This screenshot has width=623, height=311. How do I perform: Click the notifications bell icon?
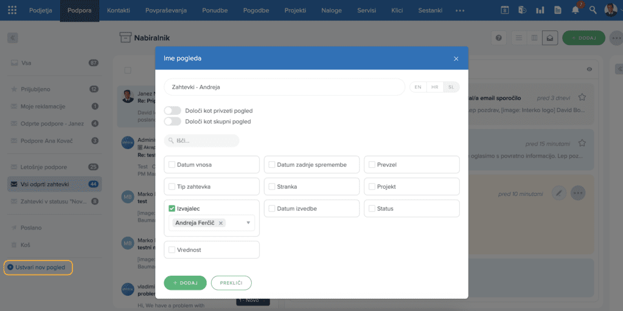[575, 10]
